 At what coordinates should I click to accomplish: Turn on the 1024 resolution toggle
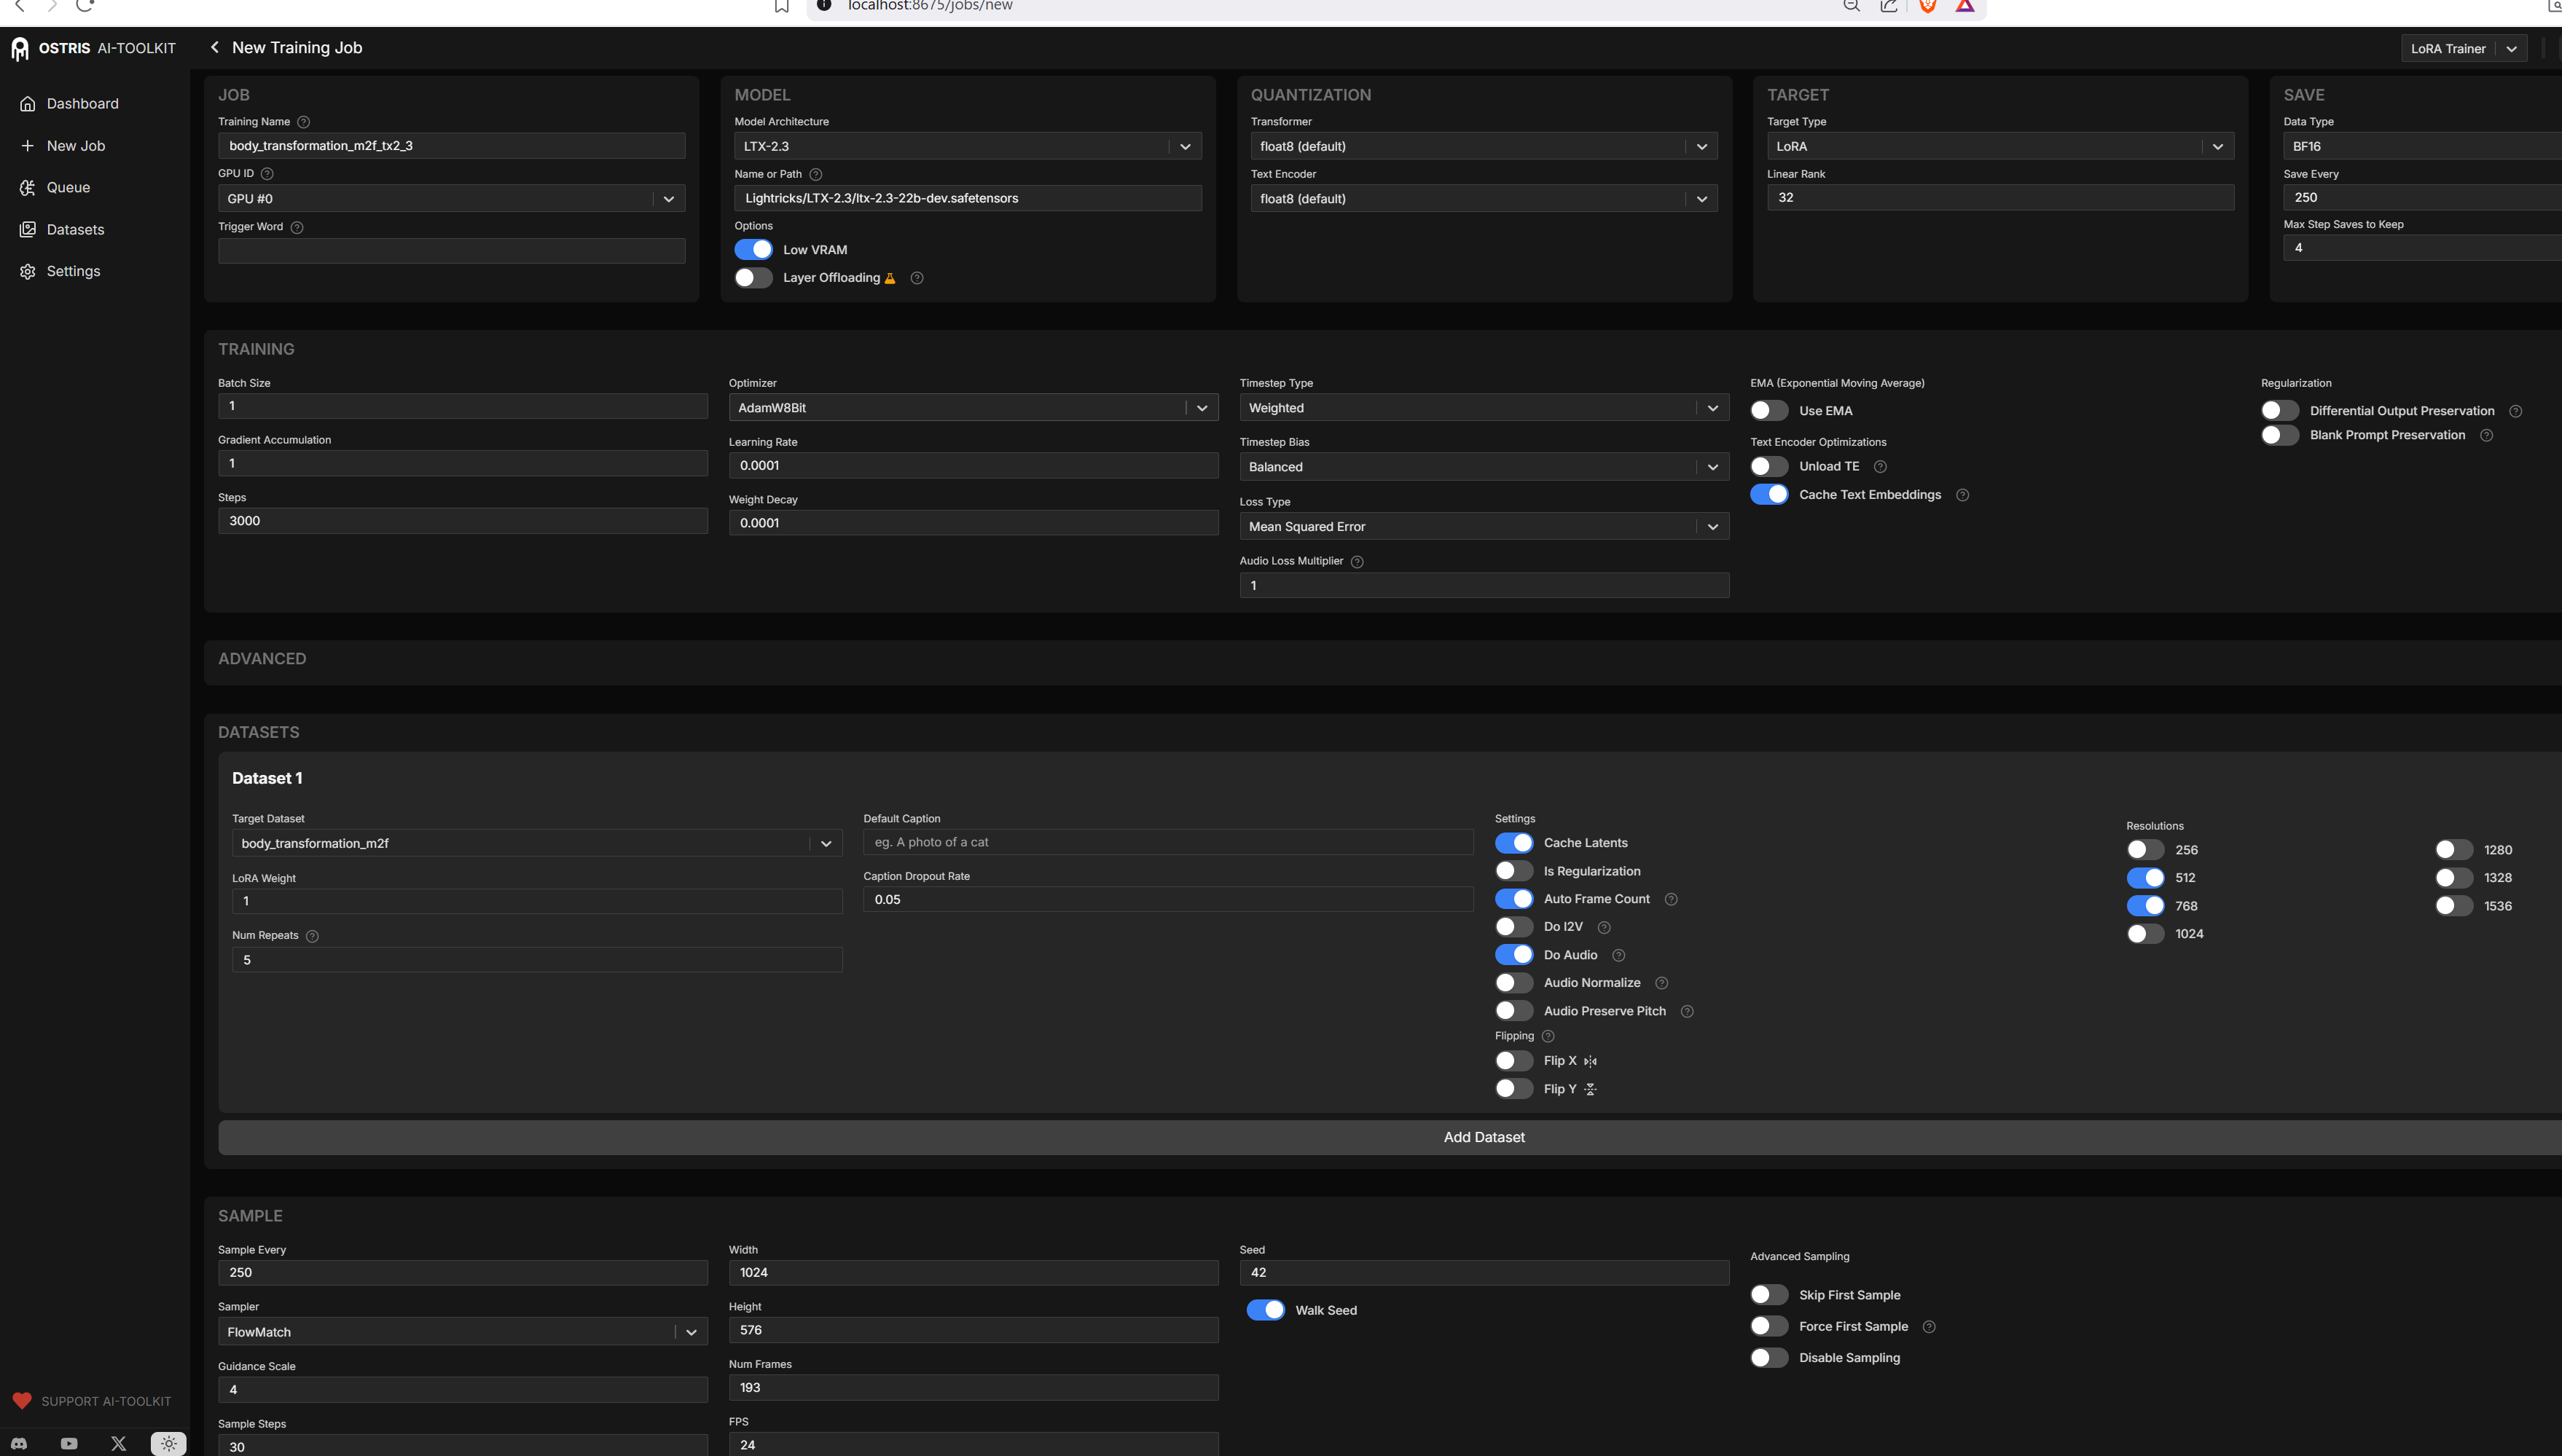(2145, 934)
